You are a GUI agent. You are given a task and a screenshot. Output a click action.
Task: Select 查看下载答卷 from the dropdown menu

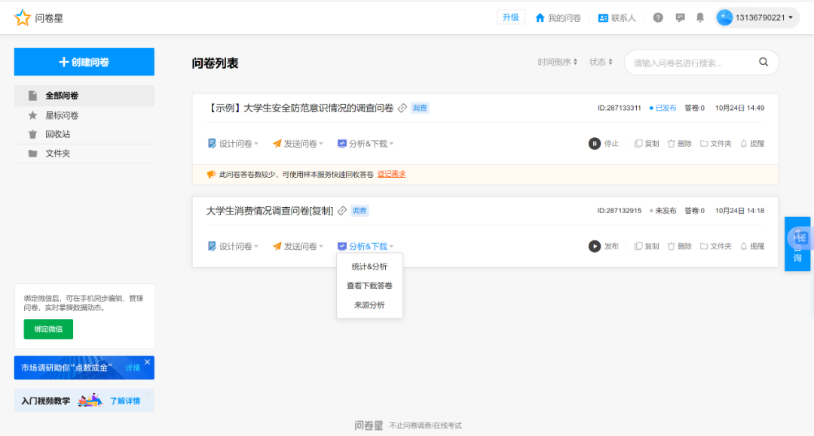(369, 285)
